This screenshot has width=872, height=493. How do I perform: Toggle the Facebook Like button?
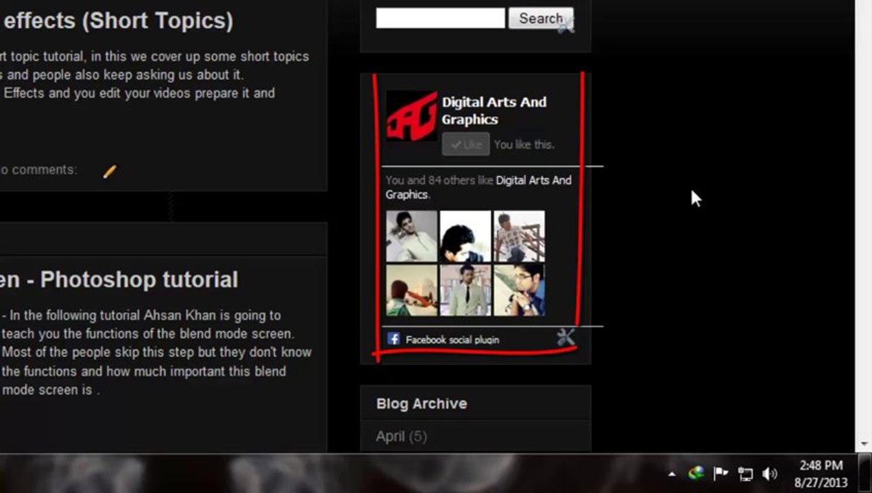click(465, 144)
